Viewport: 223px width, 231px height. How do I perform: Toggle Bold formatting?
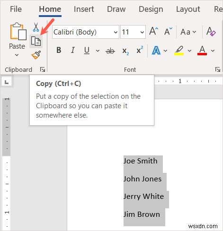(59, 51)
